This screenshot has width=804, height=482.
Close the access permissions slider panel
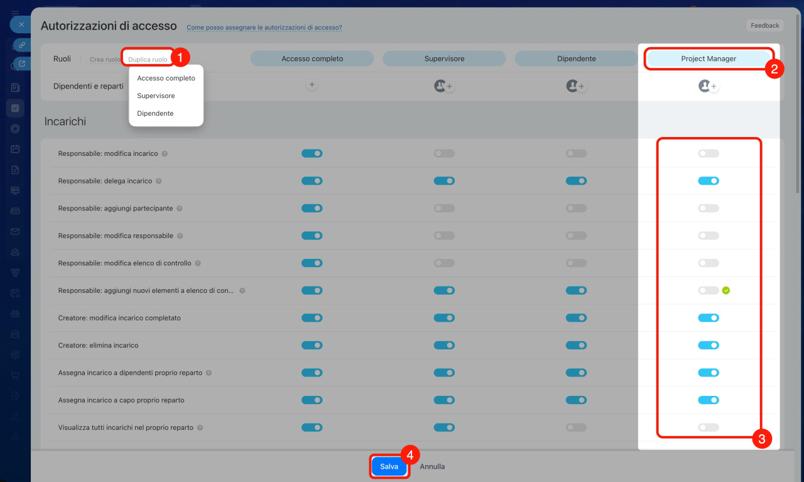21,25
